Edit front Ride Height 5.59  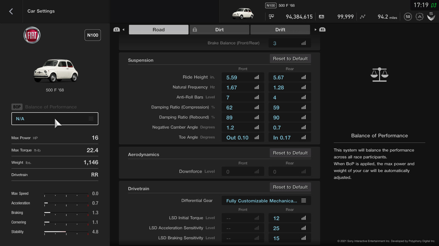coord(243,77)
